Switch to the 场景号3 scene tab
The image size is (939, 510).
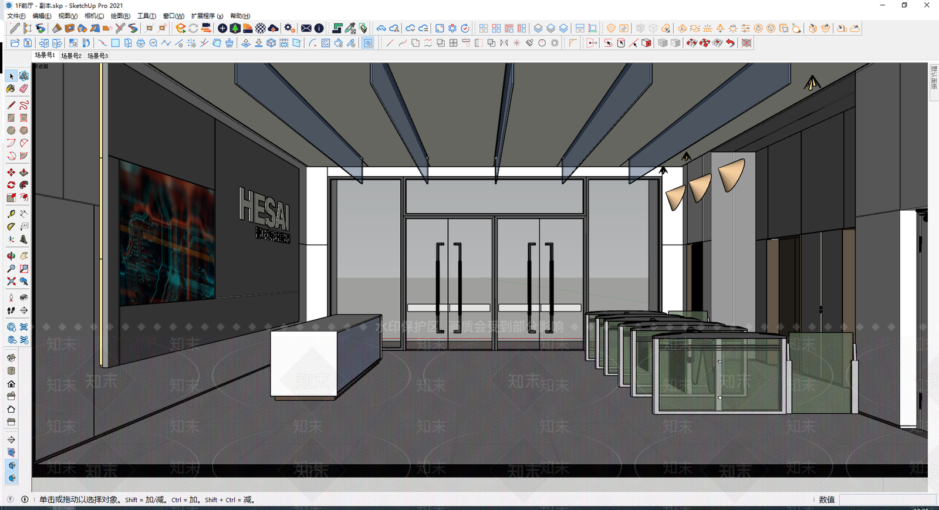(x=97, y=56)
